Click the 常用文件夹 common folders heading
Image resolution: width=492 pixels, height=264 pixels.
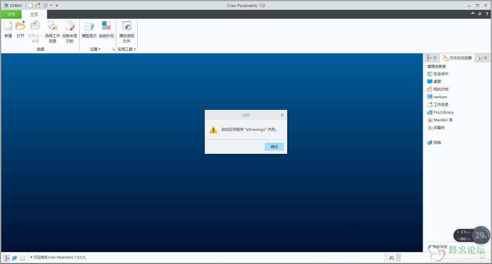tap(437, 66)
